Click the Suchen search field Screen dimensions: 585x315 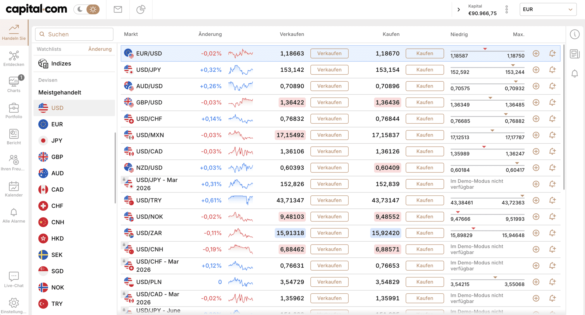coord(74,34)
